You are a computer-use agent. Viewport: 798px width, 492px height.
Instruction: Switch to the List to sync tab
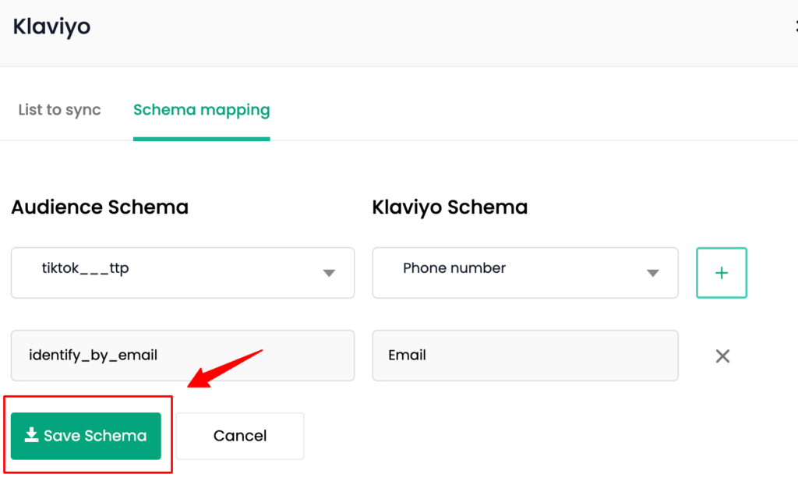(x=59, y=110)
